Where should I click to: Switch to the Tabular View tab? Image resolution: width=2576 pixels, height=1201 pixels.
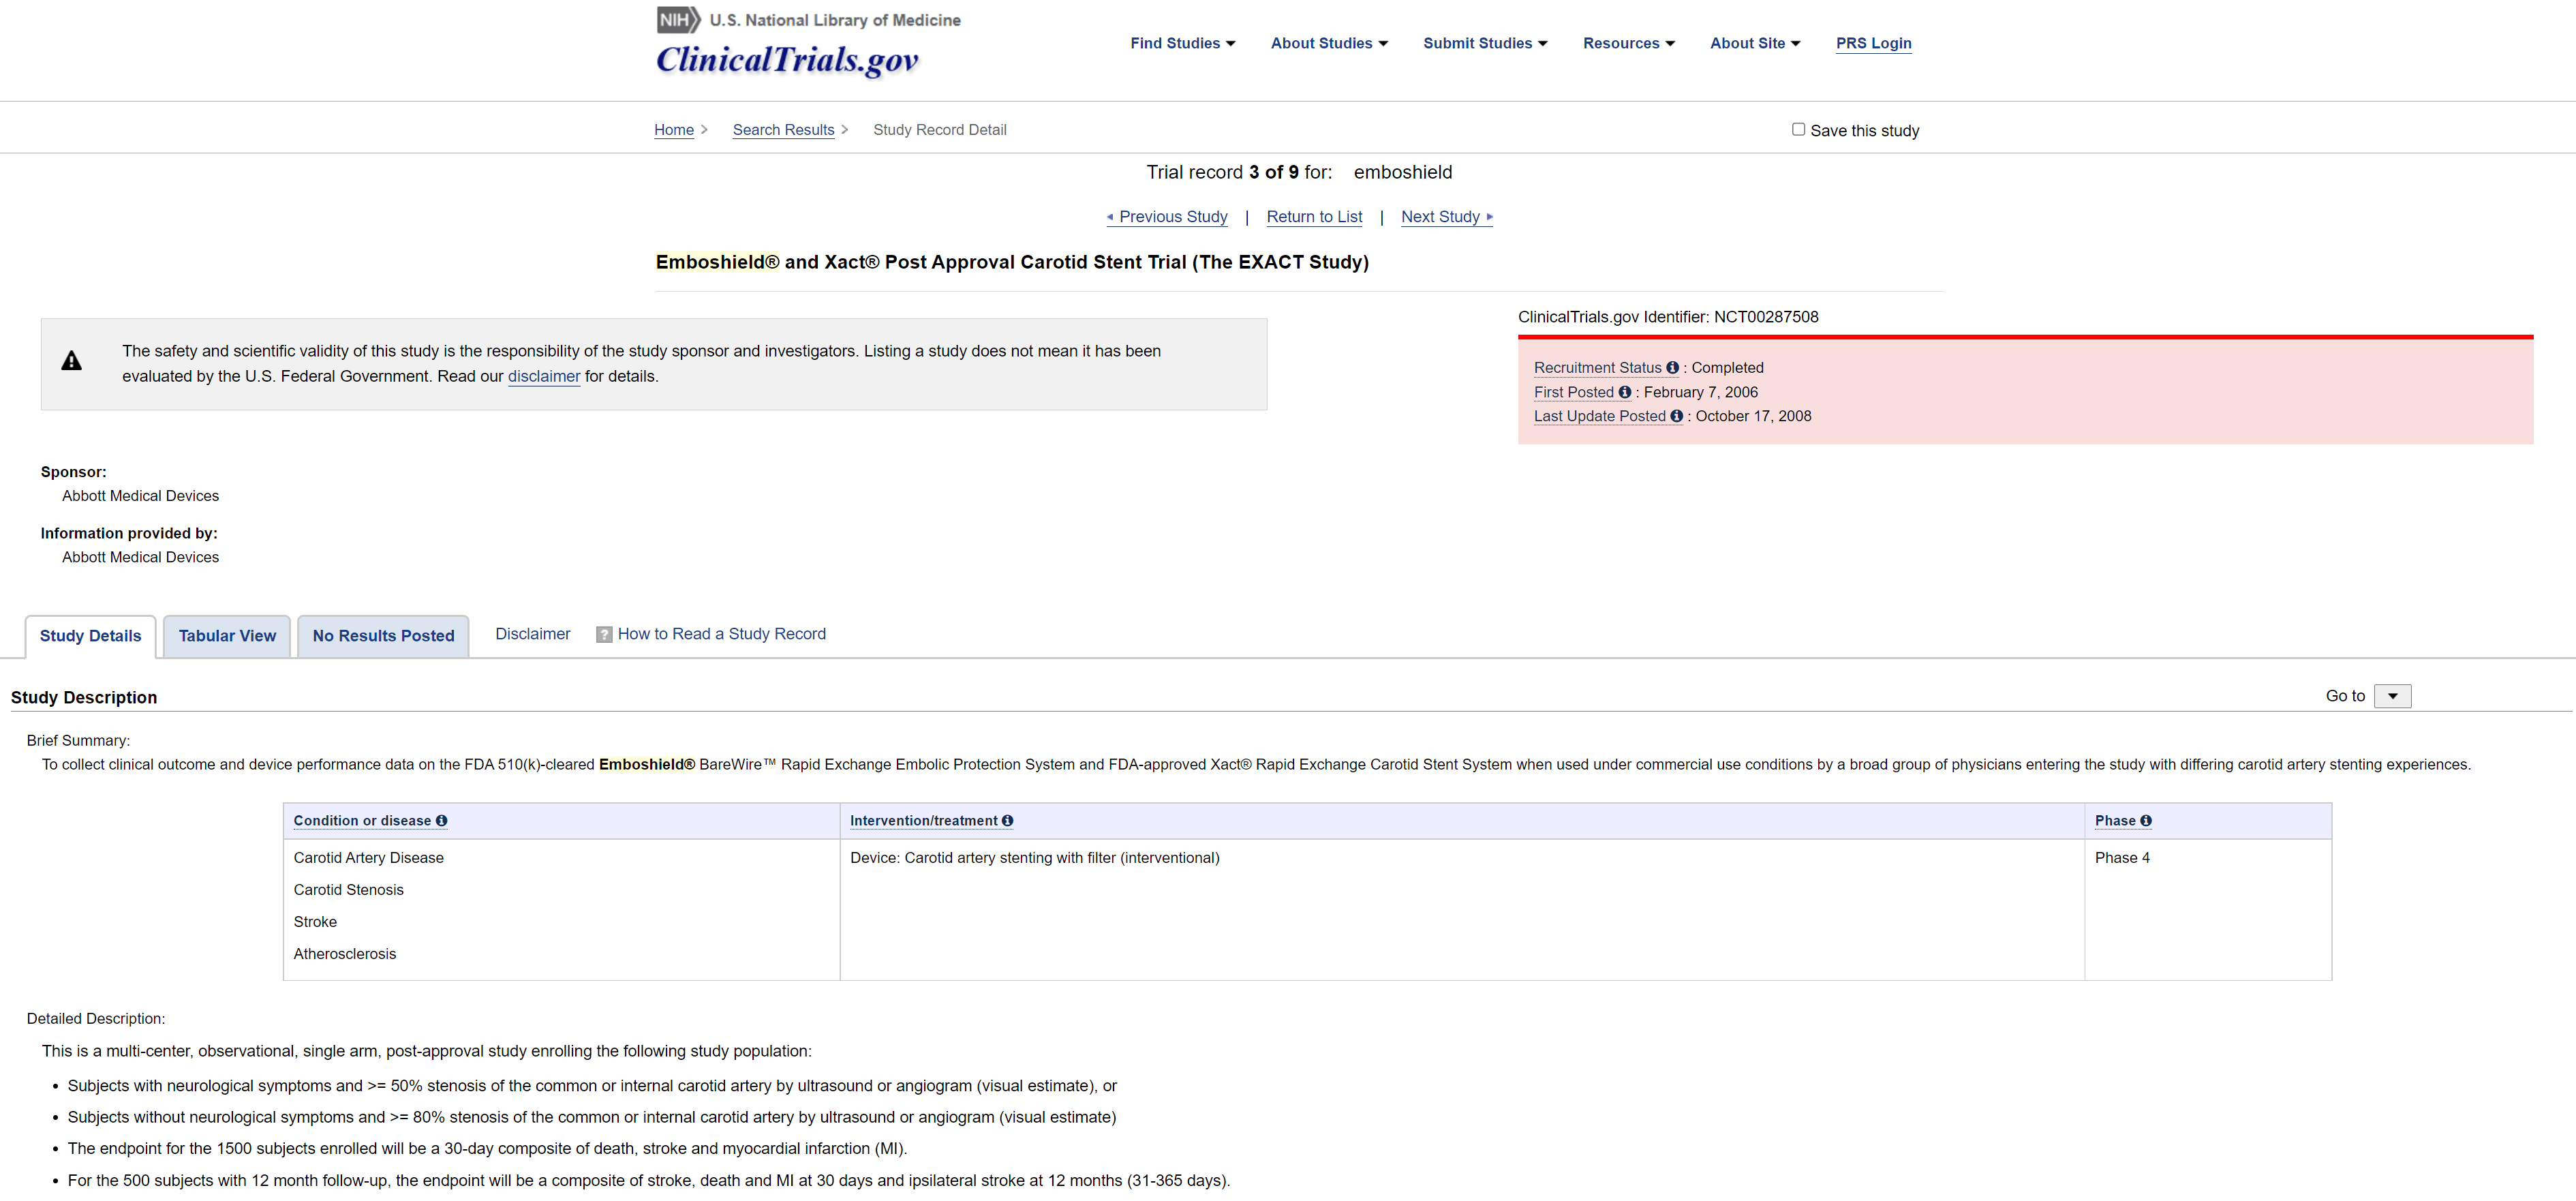point(227,636)
